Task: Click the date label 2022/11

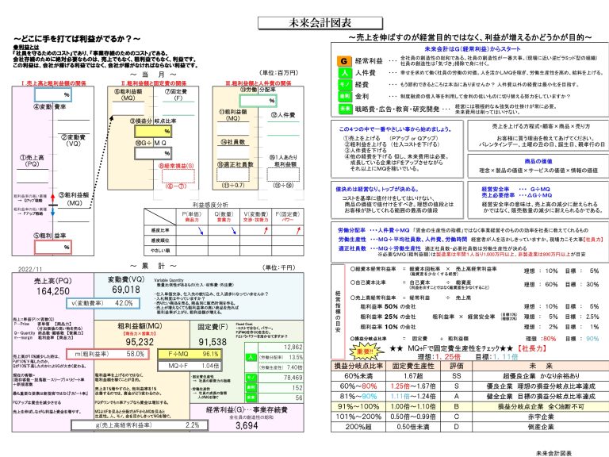Action: [x=30, y=269]
